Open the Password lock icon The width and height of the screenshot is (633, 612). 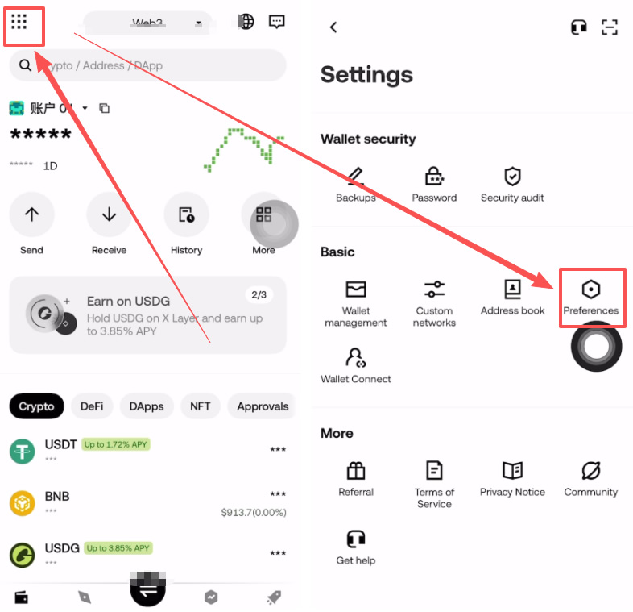click(x=434, y=177)
